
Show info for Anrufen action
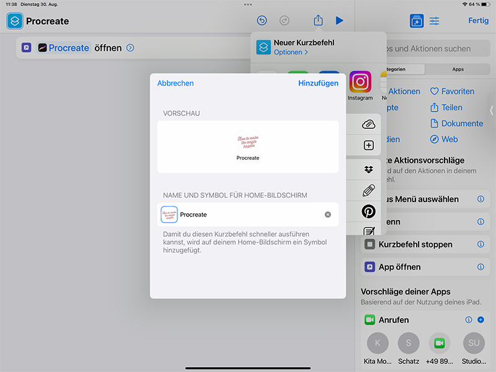click(x=469, y=320)
